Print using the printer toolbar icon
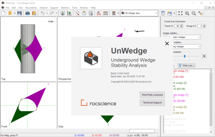 [27, 13]
